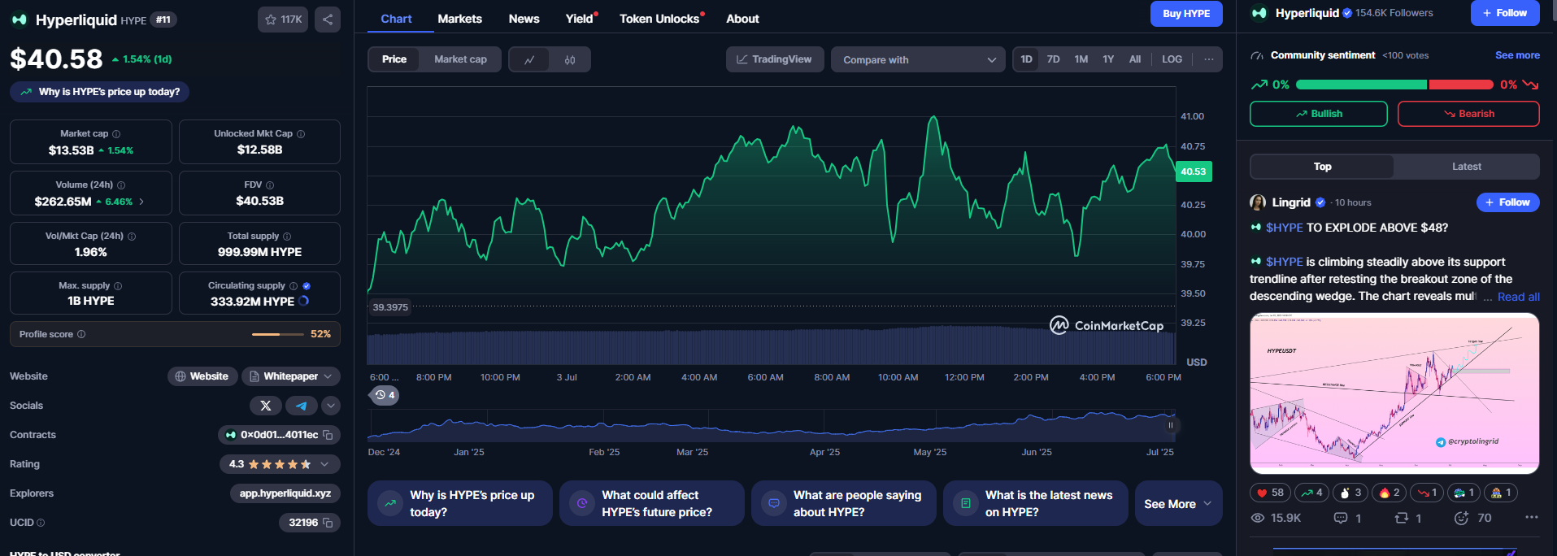The height and width of the screenshot is (556, 1557).
Task: Set chart range to 7D
Action: [1053, 59]
